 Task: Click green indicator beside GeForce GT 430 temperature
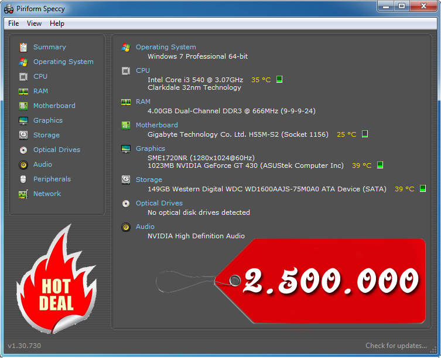(380, 165)
